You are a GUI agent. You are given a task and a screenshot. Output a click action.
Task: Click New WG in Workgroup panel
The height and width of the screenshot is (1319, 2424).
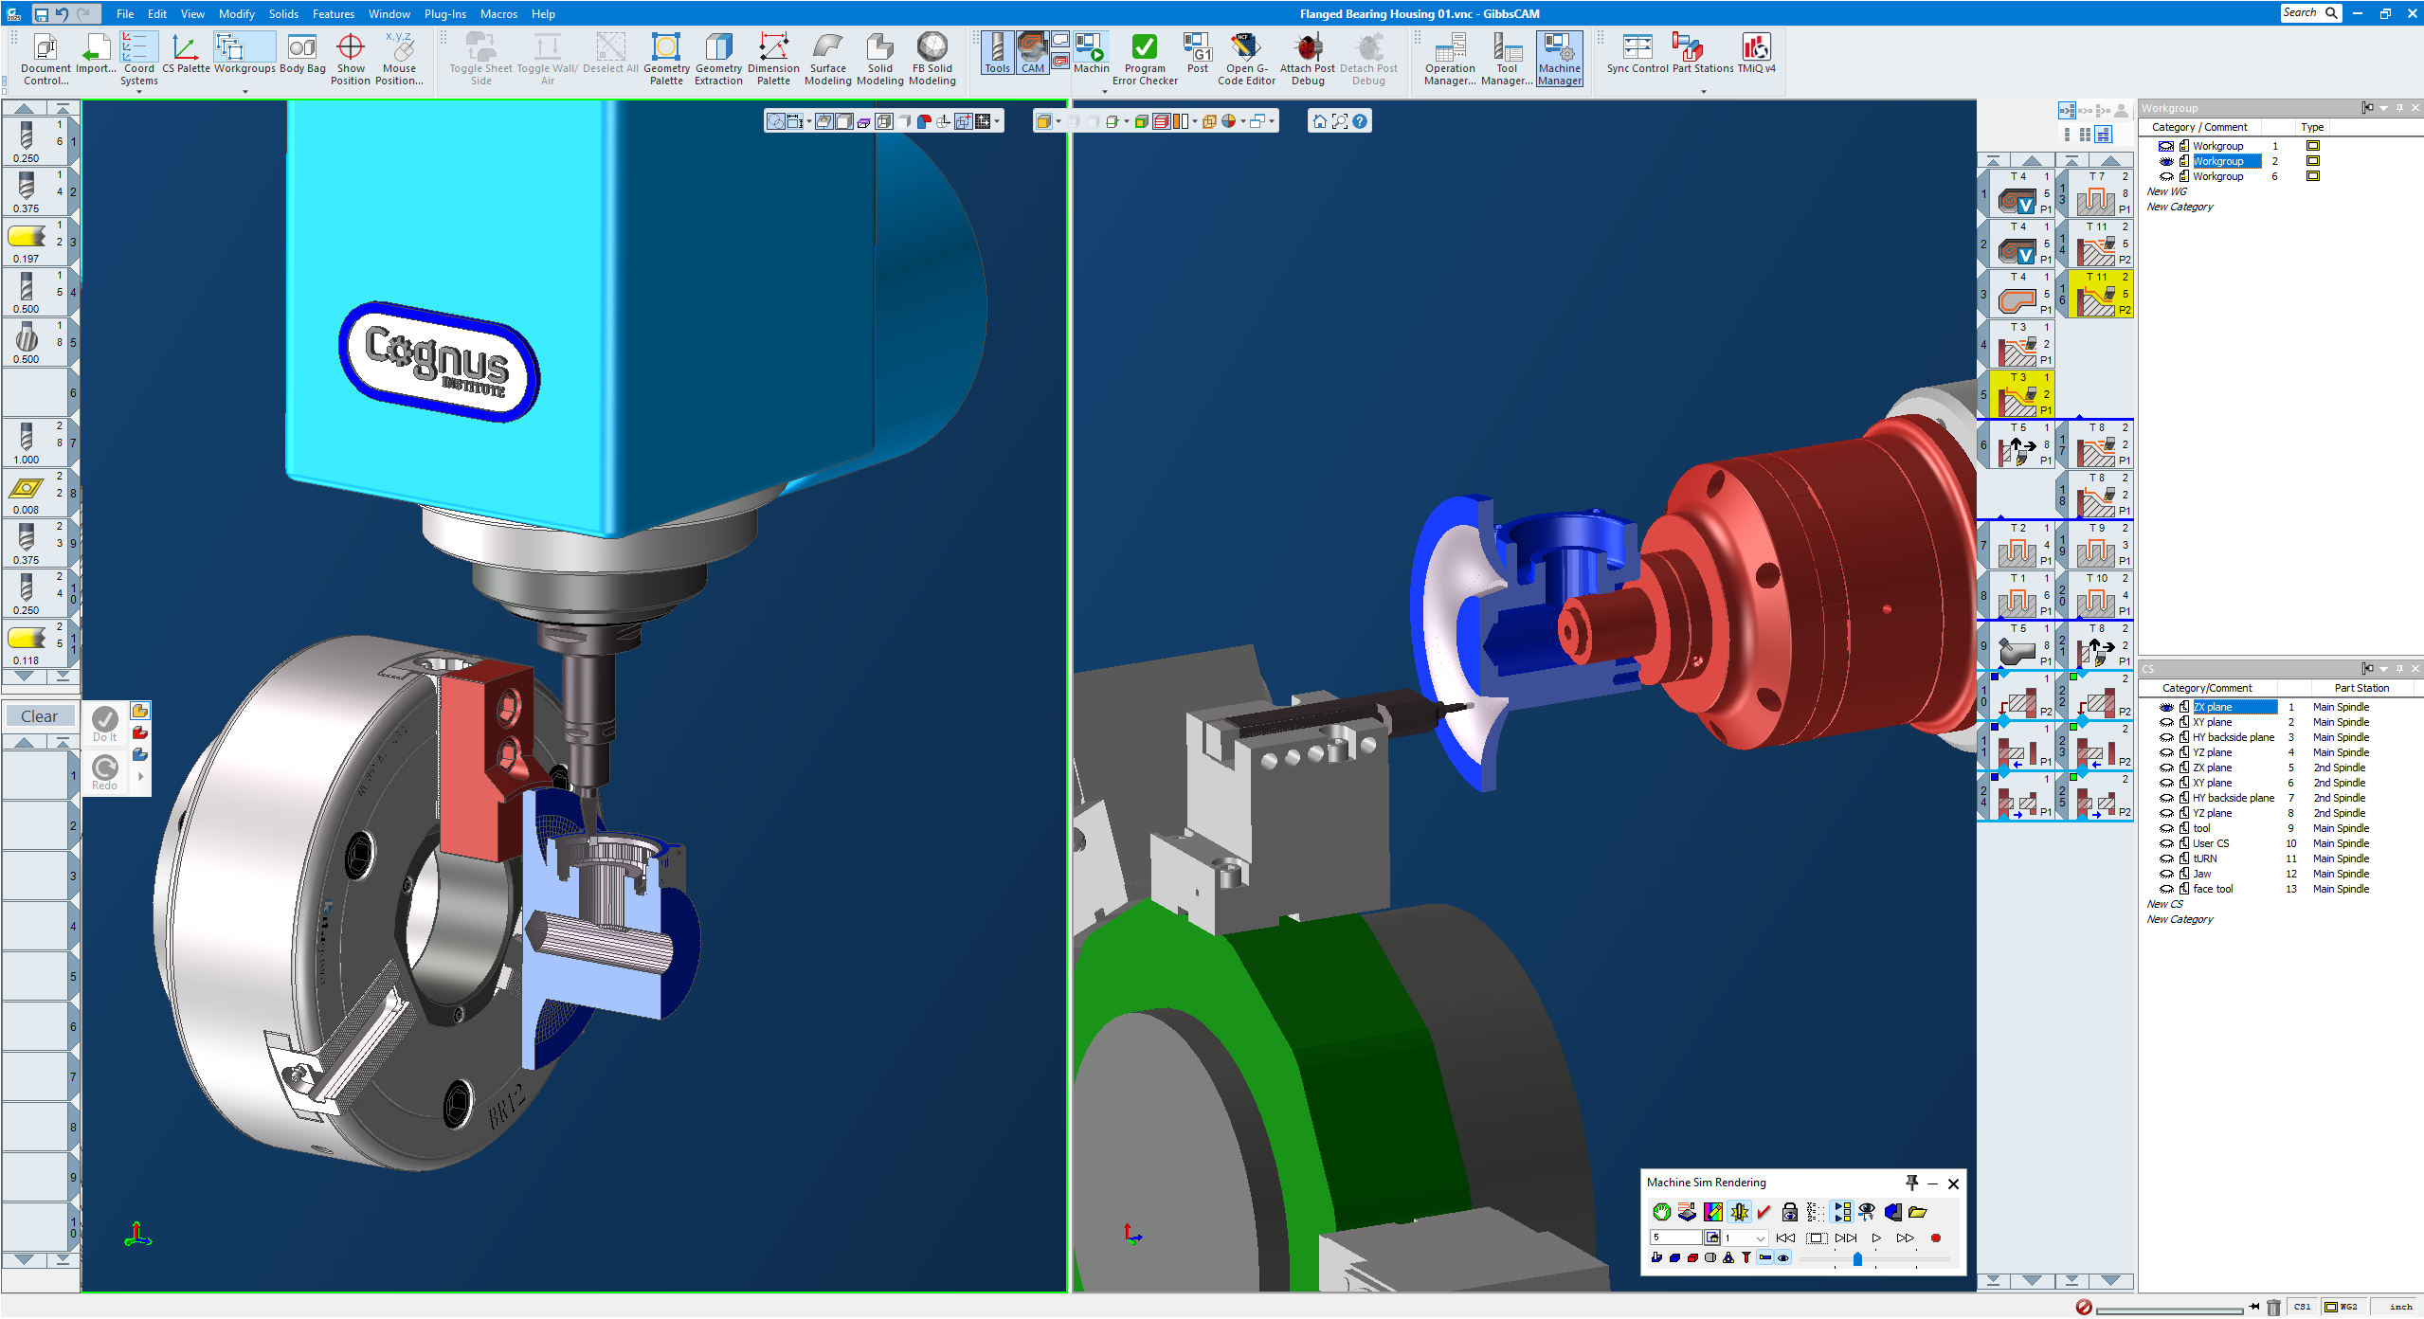[x=2166, y=191]
